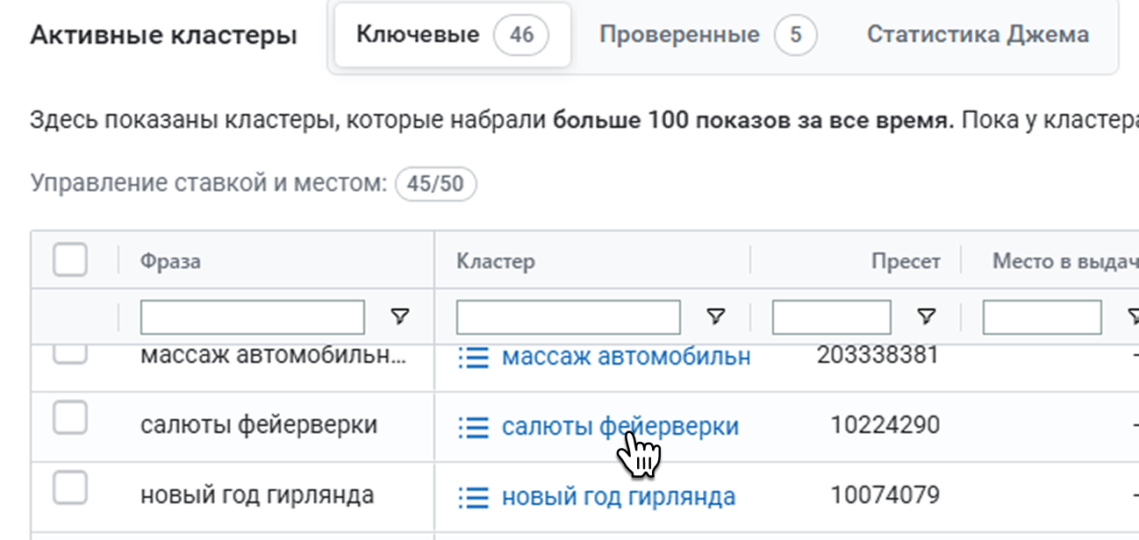This screenshot has height=540, width=1139.
Task: Click filter icon in Кластер column
Action: pos(716,316)
